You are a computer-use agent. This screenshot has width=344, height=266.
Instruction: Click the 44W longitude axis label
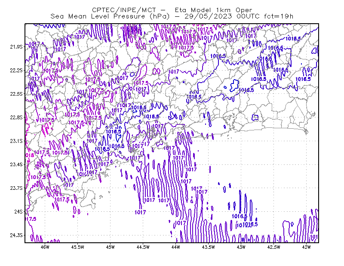[176, 247]
